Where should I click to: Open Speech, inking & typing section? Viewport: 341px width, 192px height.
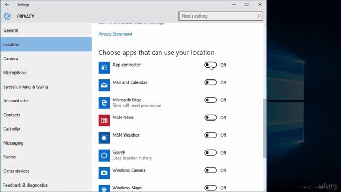point(46,86)
